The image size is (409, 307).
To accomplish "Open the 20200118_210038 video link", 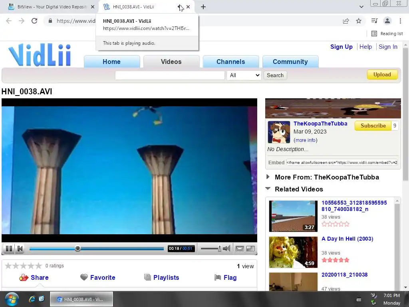I will pyautogui.click(x=344, y=275).
